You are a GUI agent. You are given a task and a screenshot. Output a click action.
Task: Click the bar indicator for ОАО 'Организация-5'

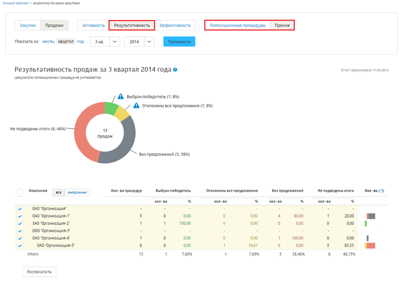click(370, 246)
